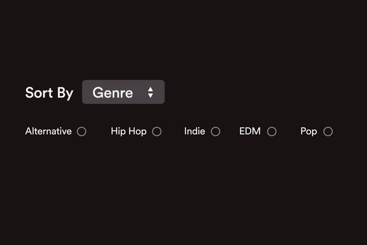The width and height of the screenshot is (367, 245).
Task: Select the Alternative radio button
Action: pos(81,131)
